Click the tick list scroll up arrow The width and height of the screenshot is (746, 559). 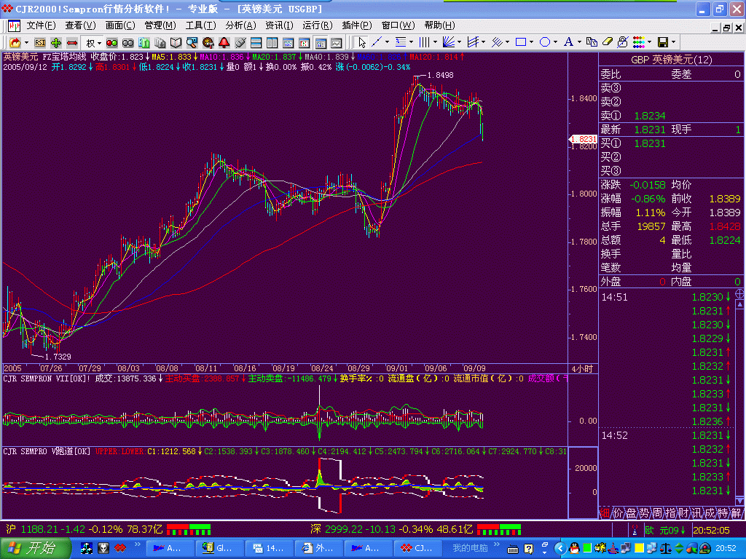click(739, 304)
